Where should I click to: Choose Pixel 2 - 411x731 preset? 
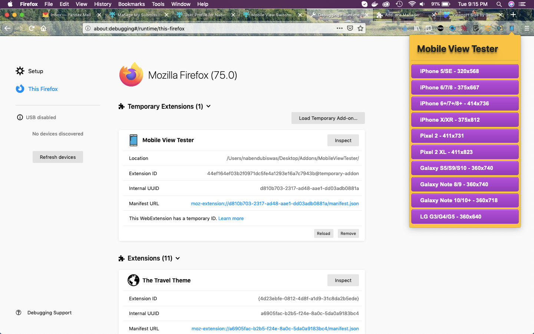(x=465, y=136)
